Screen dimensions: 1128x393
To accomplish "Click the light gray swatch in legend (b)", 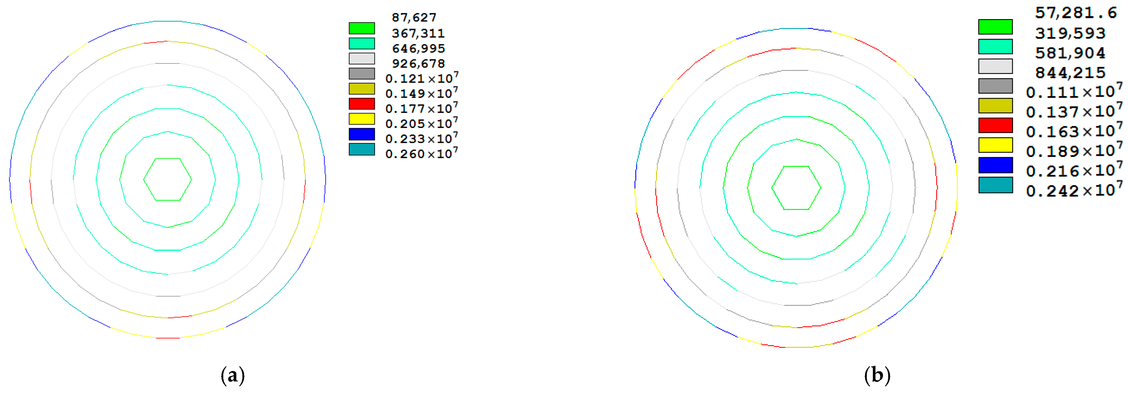I will pos(995,66).
